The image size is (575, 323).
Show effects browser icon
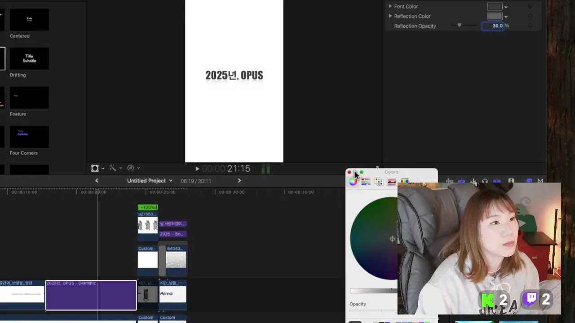pyautogui.click(x=528, y=181)
